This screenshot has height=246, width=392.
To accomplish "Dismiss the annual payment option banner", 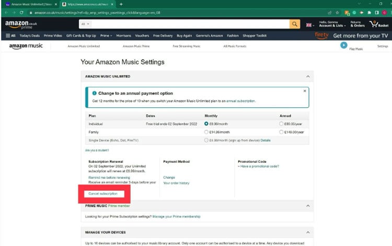I will (305, 91).
